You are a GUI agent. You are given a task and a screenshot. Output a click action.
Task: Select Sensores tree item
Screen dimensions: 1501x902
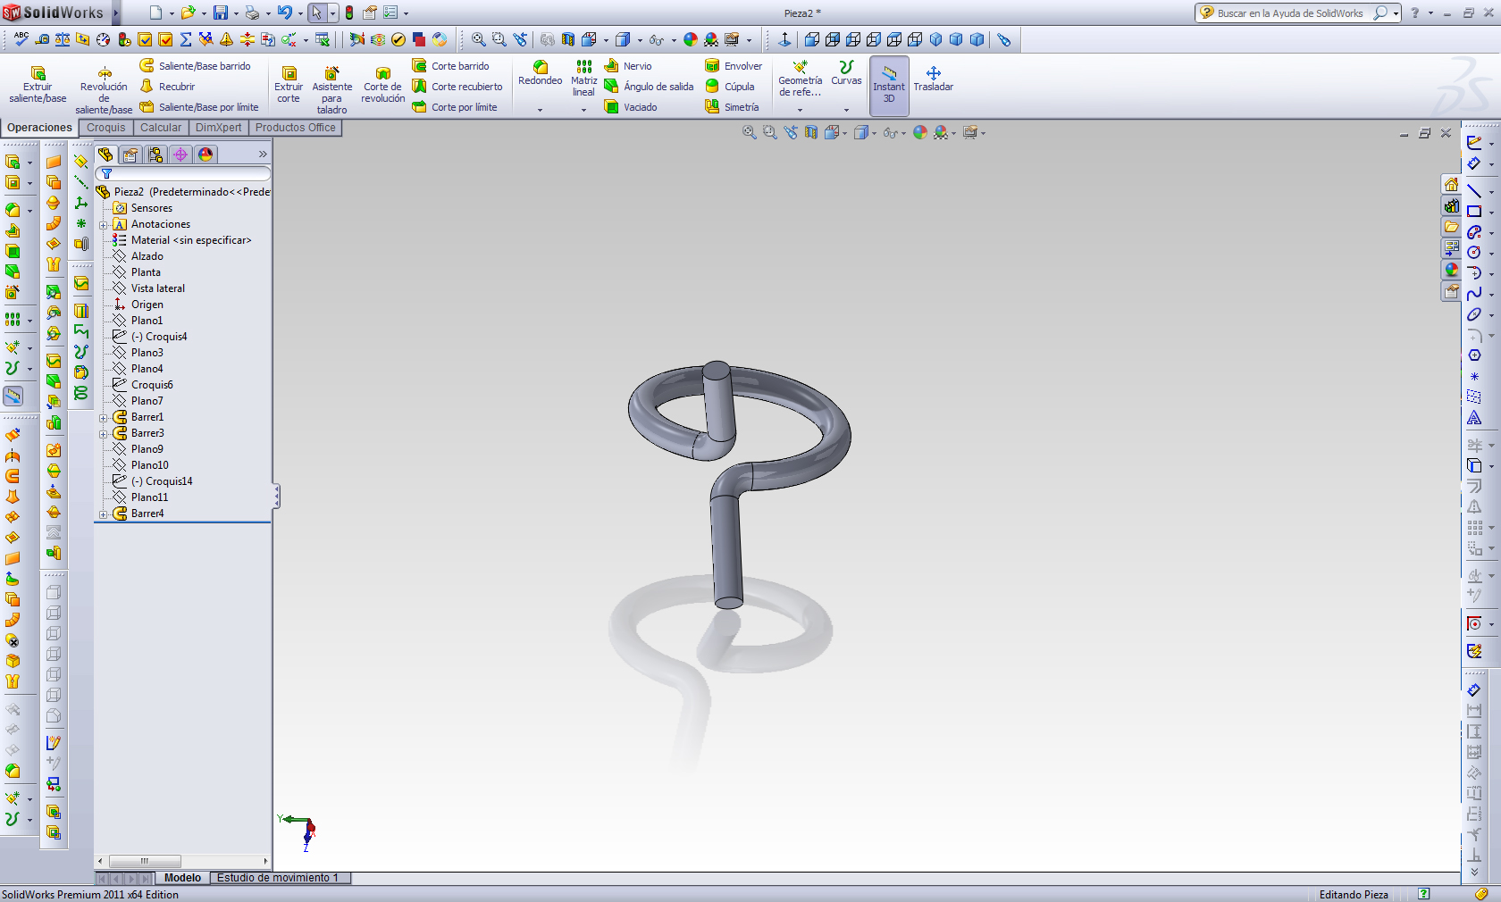pyautogui.click(x=143, y=208)
